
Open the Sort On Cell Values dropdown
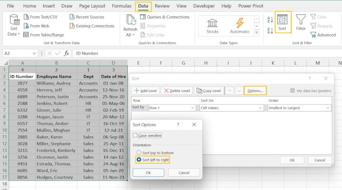[260, 108]
